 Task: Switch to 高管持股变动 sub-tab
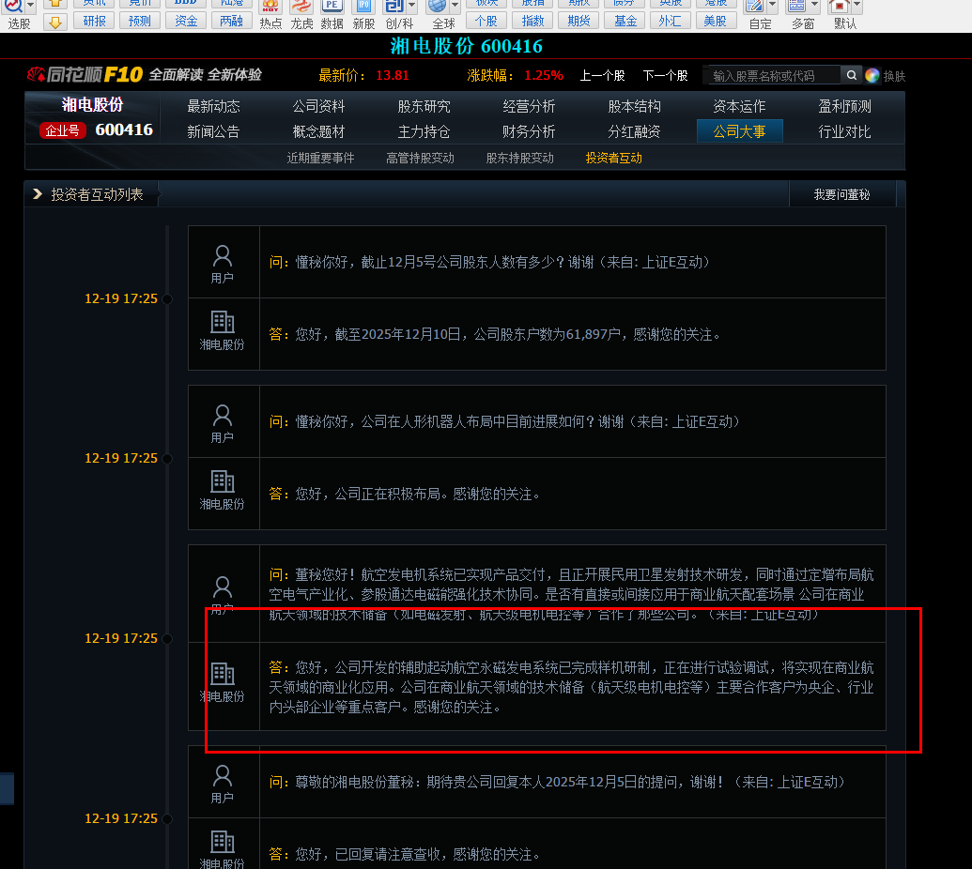pyautogui.click(x=421, y=158)
